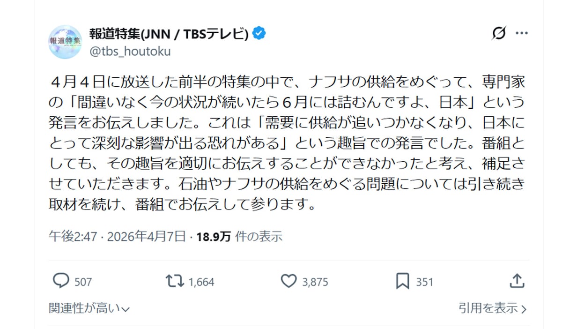Bookmark this post with the bookmark icon

tap(402, 281)
